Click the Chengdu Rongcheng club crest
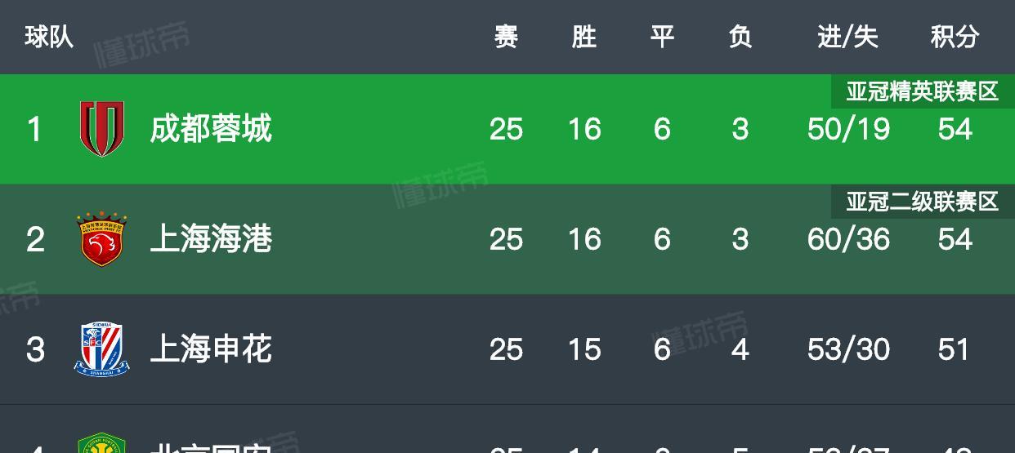Screen dimensions: 1015x453 pyautogui.click(x=102, y=129)
